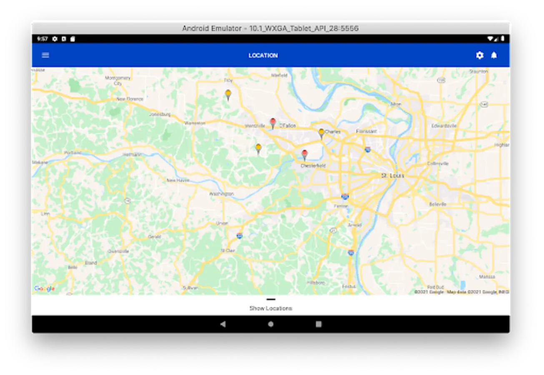Click the Staunton label on the map
The image size is (544, 375).
pos(478,71)
